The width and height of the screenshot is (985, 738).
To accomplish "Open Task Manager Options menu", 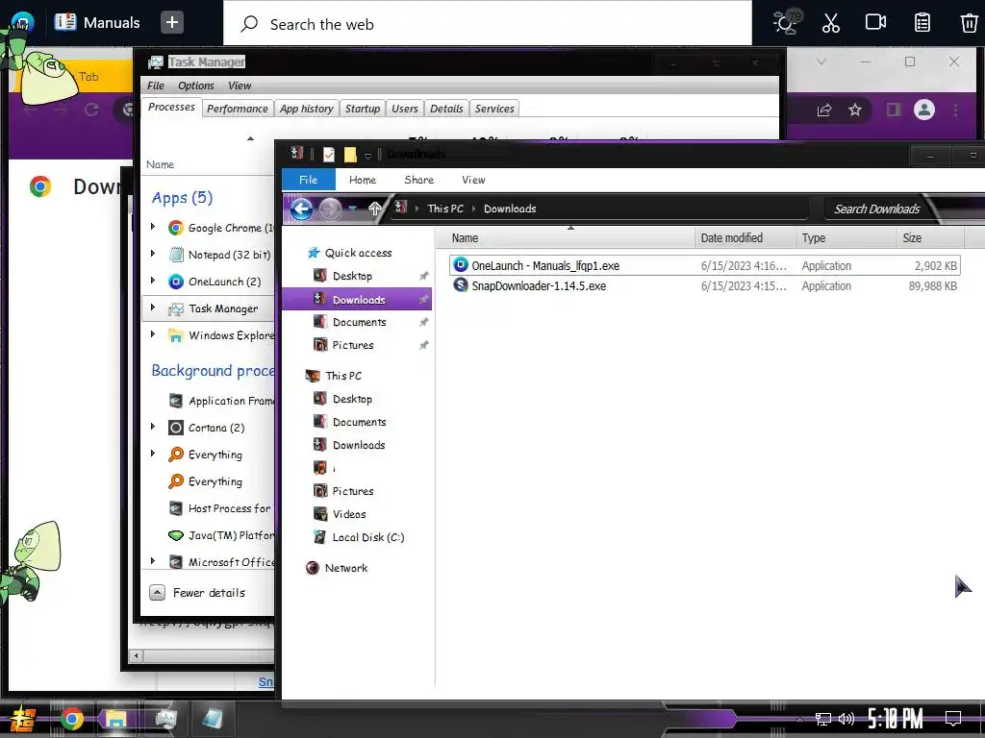I will click(x=195, y=86).
